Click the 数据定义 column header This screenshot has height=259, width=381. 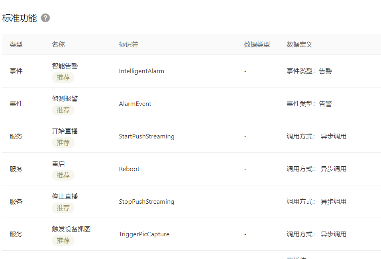(299, 45)
